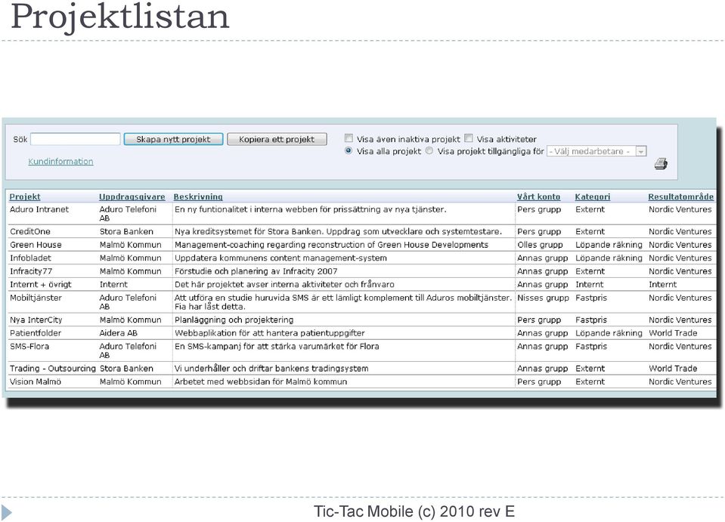Screen dimensions: 725x522
Task: Sort by the Beskrivning column header
Action: [198, 197]
